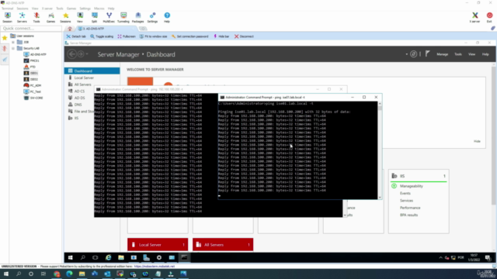497x279 pixels.
Task: Open the Tools toolbar icon
Action: pyautogui.click(x=36, y=17)
